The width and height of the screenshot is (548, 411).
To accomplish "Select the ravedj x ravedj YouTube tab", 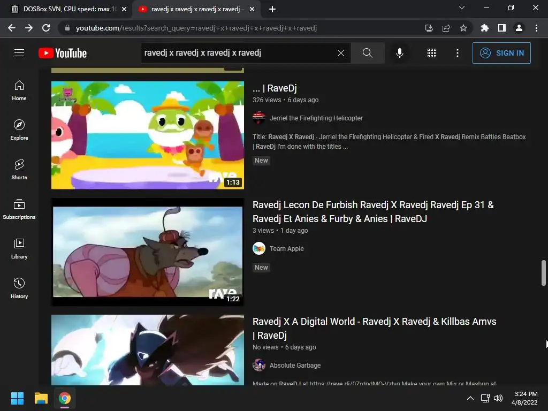I will tap(196, 9).
